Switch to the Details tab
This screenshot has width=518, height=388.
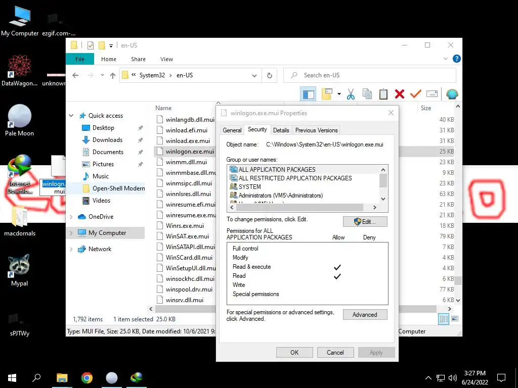(x=281, y=130)
